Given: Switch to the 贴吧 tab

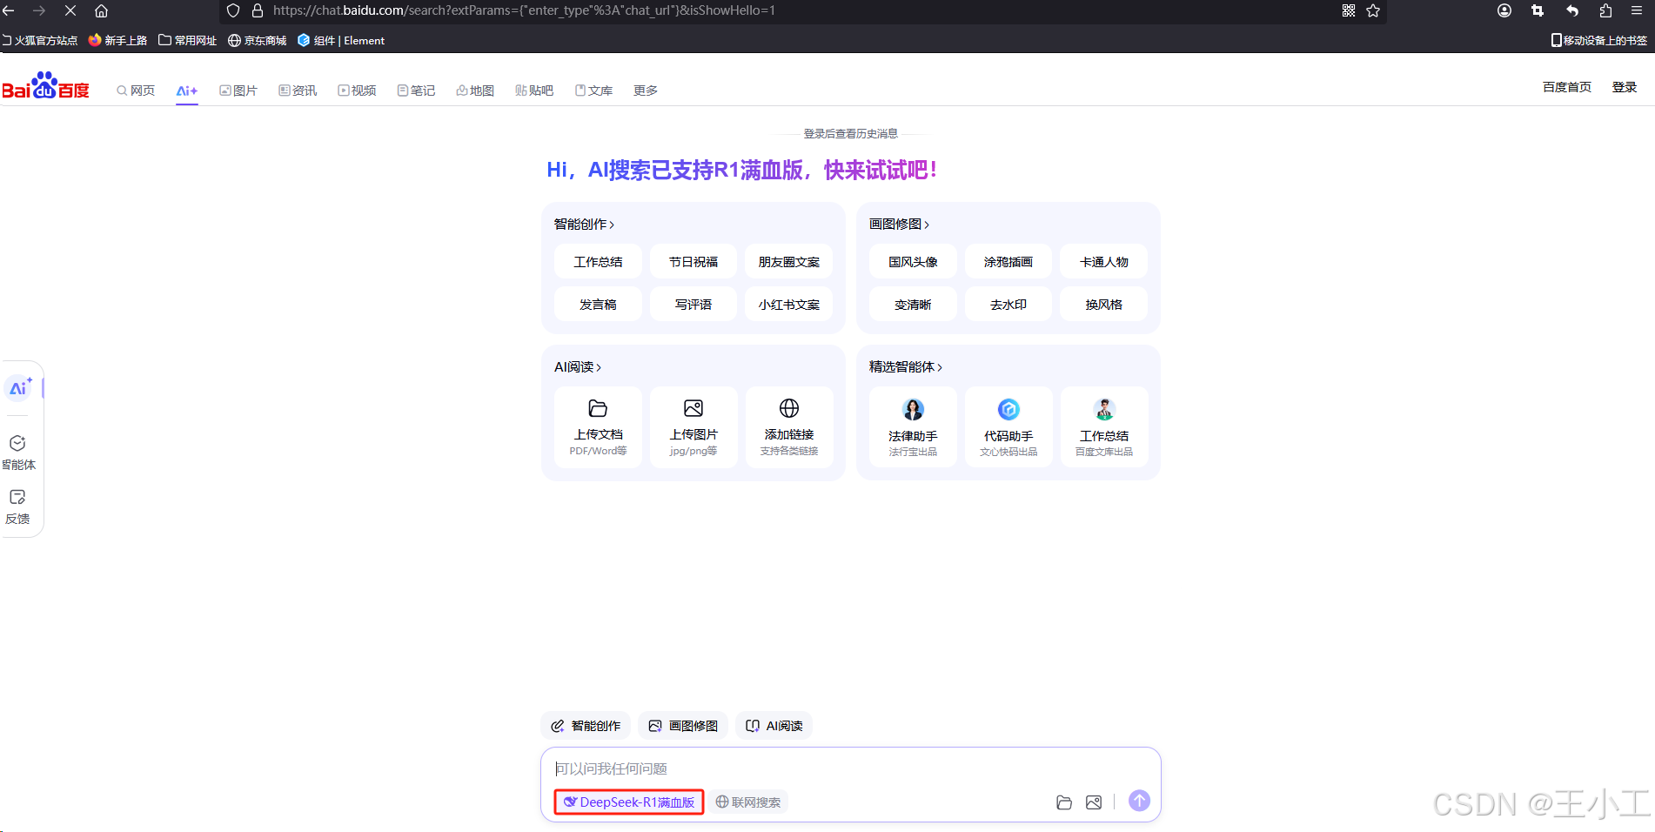Looking at the screenshot, I should pos(534,91).
